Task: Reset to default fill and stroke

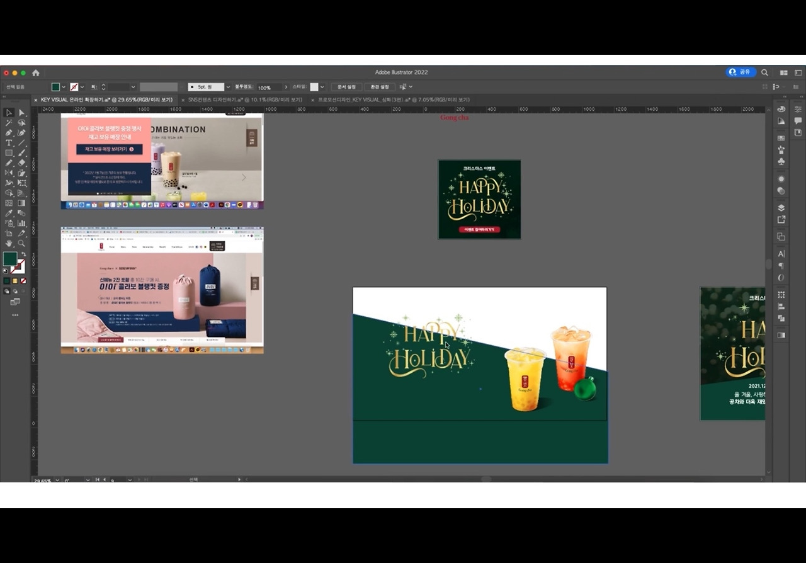Action: [6, 271]
